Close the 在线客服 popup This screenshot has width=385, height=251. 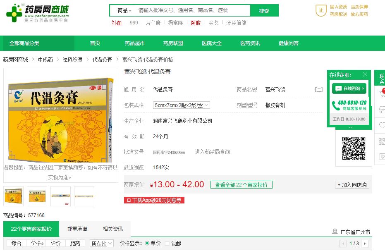click(x=365, y=74)
